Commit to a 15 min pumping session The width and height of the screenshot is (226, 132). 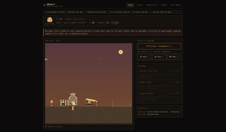point(145,57)
